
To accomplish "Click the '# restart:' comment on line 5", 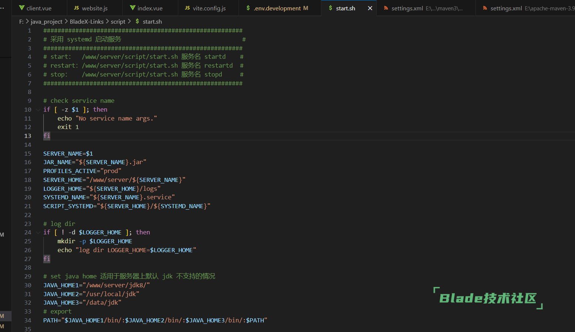I will [143, 66].
